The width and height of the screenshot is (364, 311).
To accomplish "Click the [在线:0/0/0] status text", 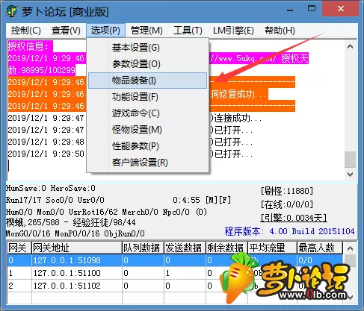I will pos(287,204).
